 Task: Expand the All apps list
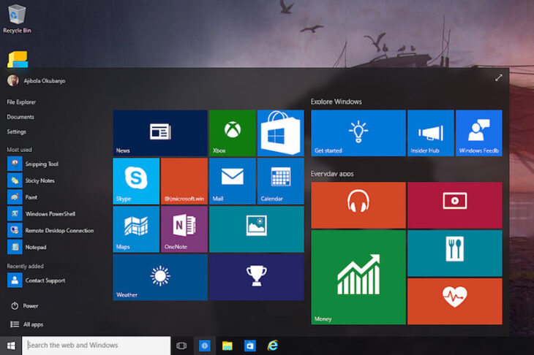pyautogui.click(x=32, y=324)
